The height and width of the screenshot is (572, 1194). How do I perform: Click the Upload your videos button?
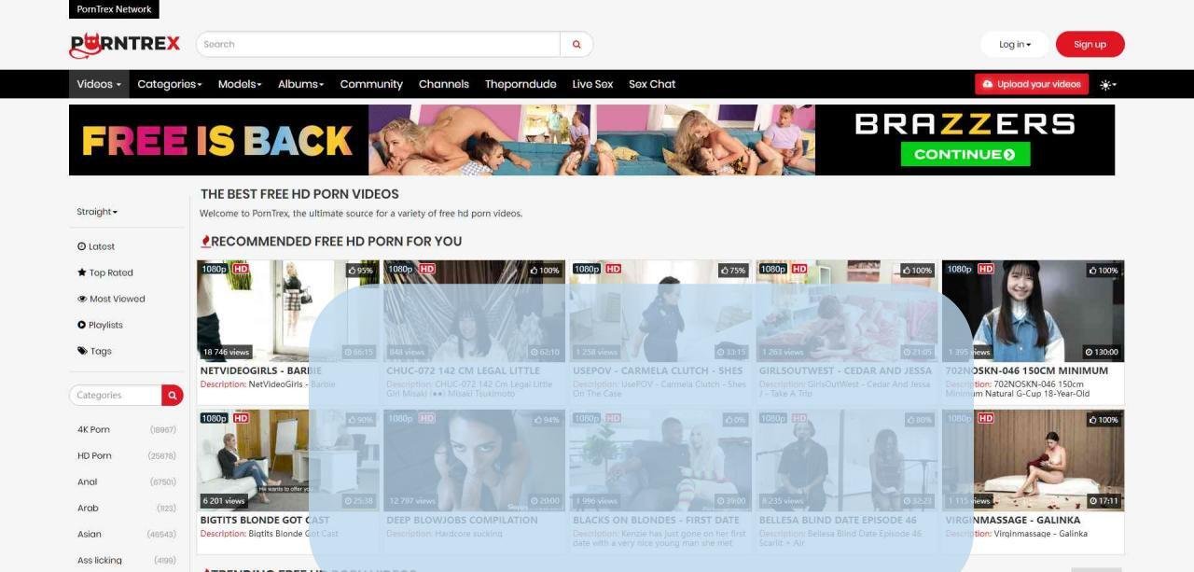click(1032, 84)
